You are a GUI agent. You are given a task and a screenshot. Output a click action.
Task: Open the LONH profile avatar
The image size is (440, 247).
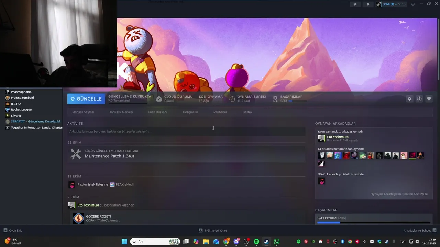coord(378,4)
